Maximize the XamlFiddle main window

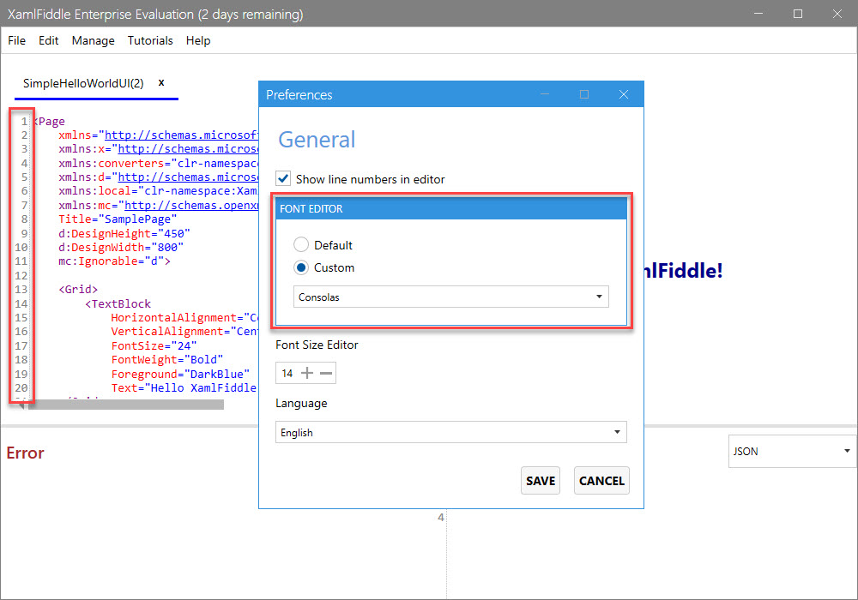pos(798,14)
